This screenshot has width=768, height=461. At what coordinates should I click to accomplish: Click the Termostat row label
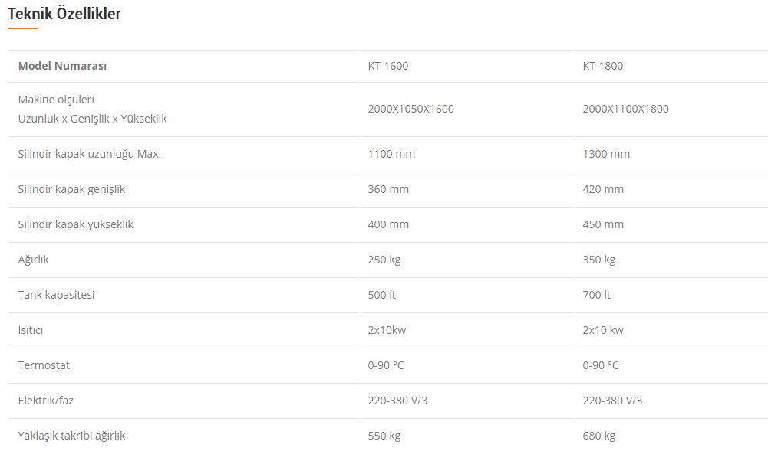pos(44,365)
